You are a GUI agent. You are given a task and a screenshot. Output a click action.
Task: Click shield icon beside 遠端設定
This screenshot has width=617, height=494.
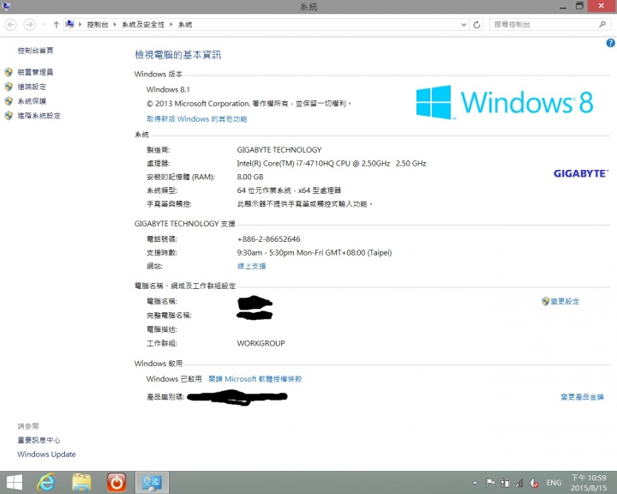(x=9, y=87)
